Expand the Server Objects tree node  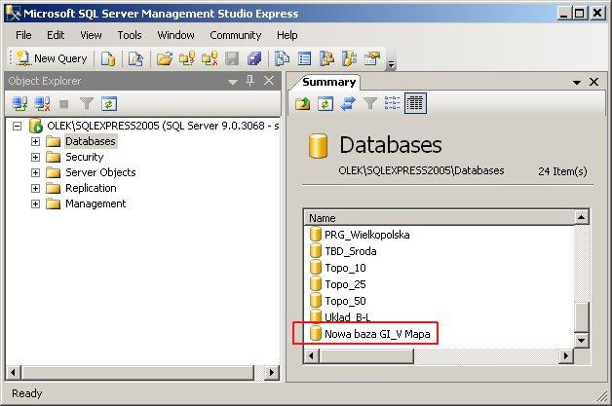point(35,172)
